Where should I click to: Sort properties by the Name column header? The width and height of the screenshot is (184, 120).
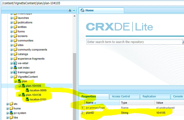tap(102, 103)
